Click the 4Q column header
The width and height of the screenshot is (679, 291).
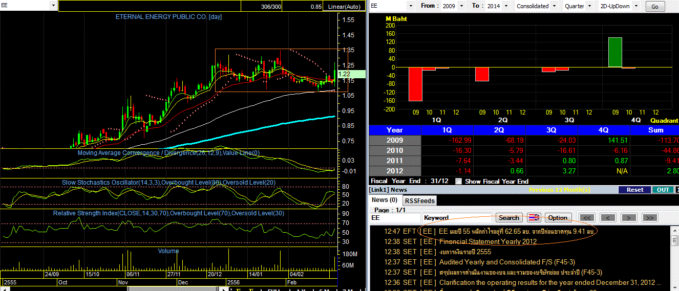(603, 130)
